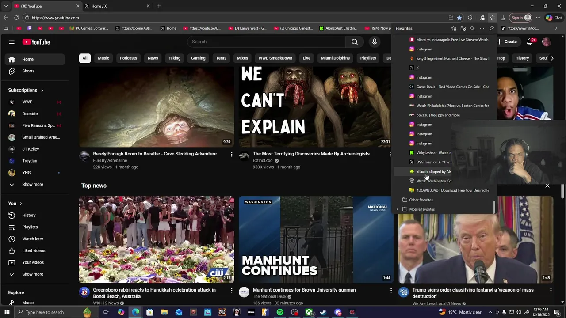Click the Create button
Image resolution: width=566 pixels, height=318 pixels.
pyautogui.click(x=507, y=42)
